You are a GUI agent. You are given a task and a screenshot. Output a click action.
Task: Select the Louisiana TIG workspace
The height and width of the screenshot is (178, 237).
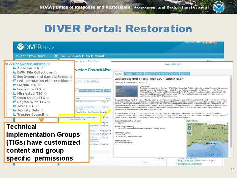click(29, 89)
